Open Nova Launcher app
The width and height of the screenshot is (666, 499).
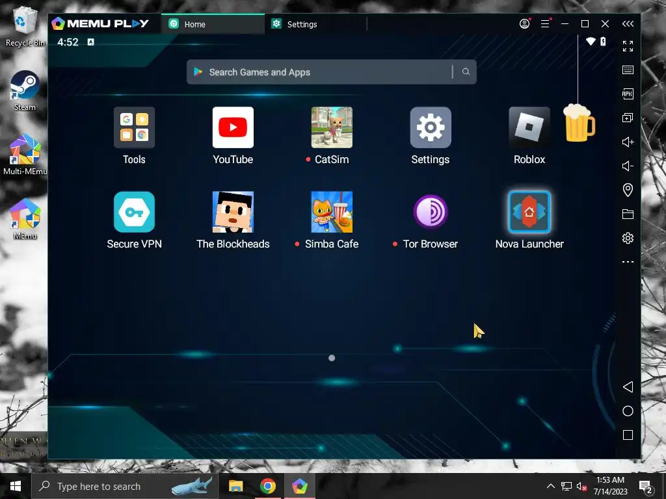(x=529, y=212)
